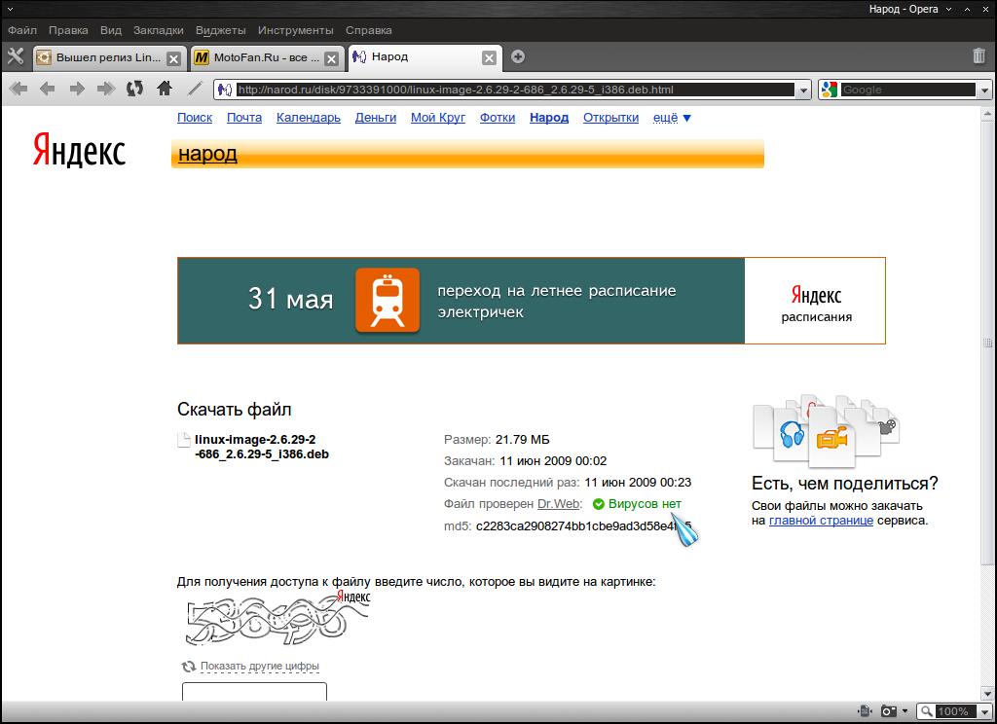Close the 'Вышел релиз Lin...' tab

[x=173, y=58]
